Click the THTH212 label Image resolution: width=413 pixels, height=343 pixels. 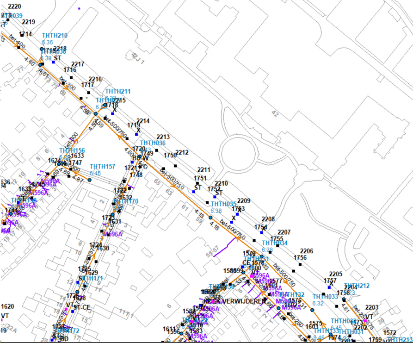(x=357, y=286)
